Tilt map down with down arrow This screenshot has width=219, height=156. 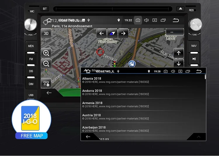[x=178, y=63]
